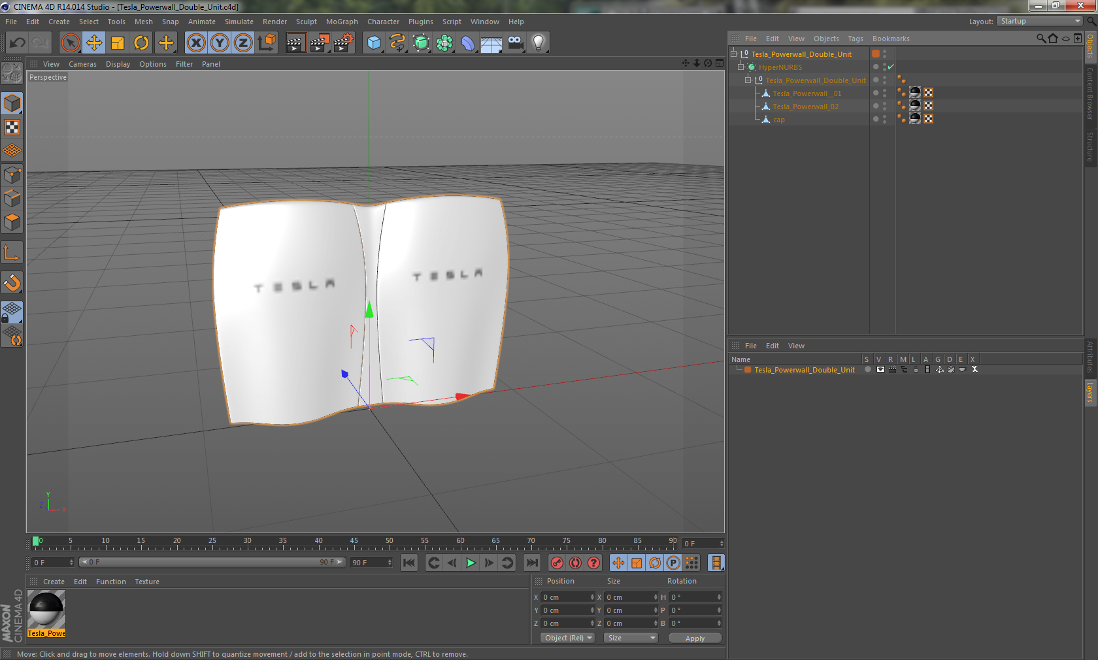This screenshot has height=660, width=1098.
Task: Click the Apply button
Action: [695, 638]
